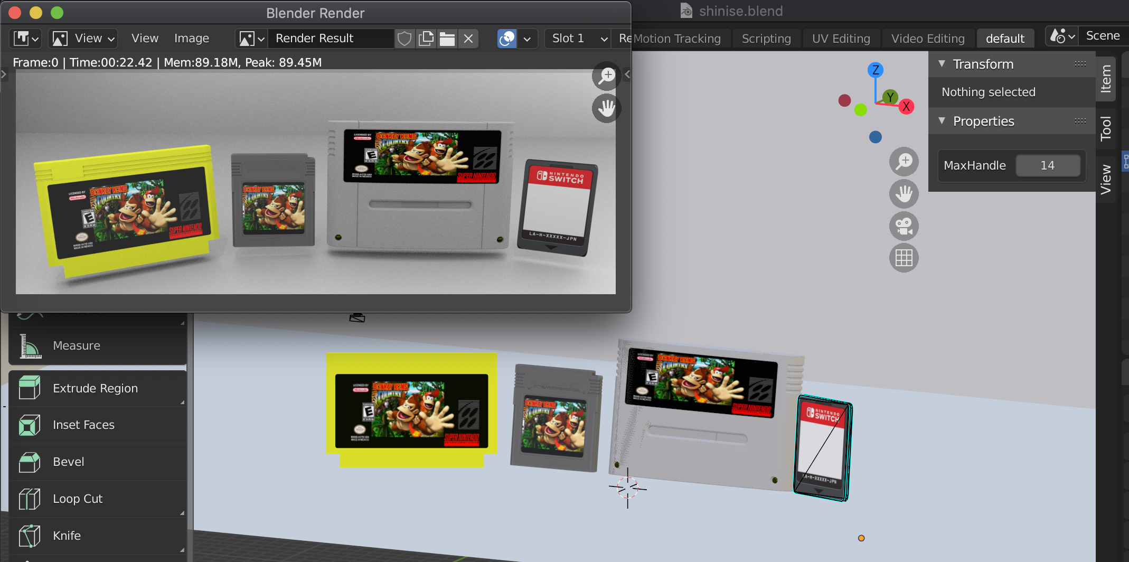
Task: Minimize the Blender Render window
Action: [36, 13]
